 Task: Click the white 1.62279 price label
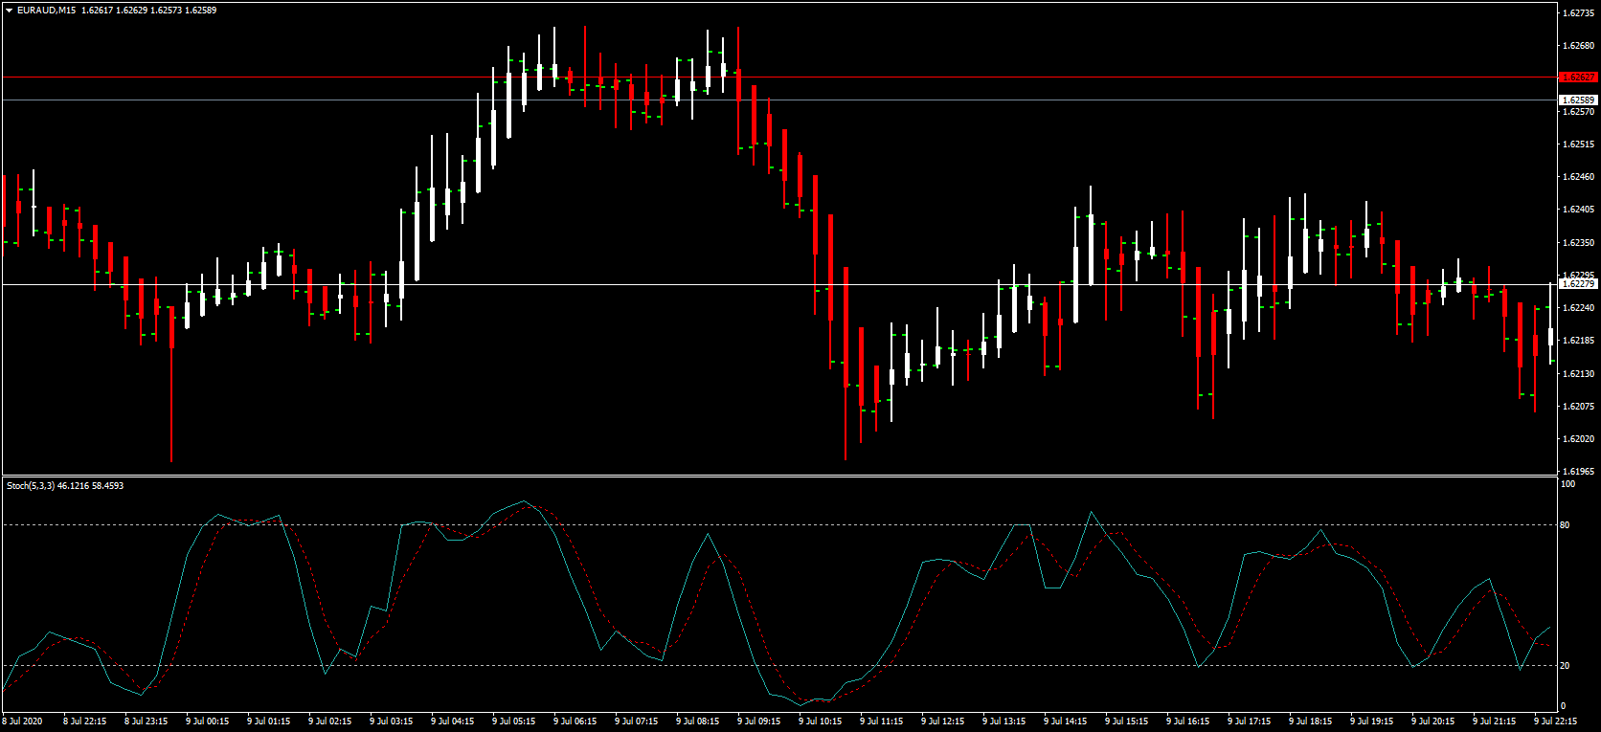click(1578, 284)
